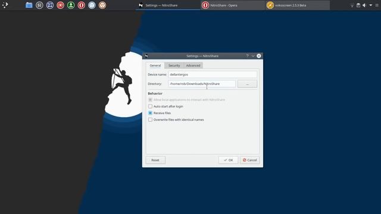Viewport: 381px width, 214px height.
Task: Open the clipboard tray icon
Action: [x=358, y=5]
